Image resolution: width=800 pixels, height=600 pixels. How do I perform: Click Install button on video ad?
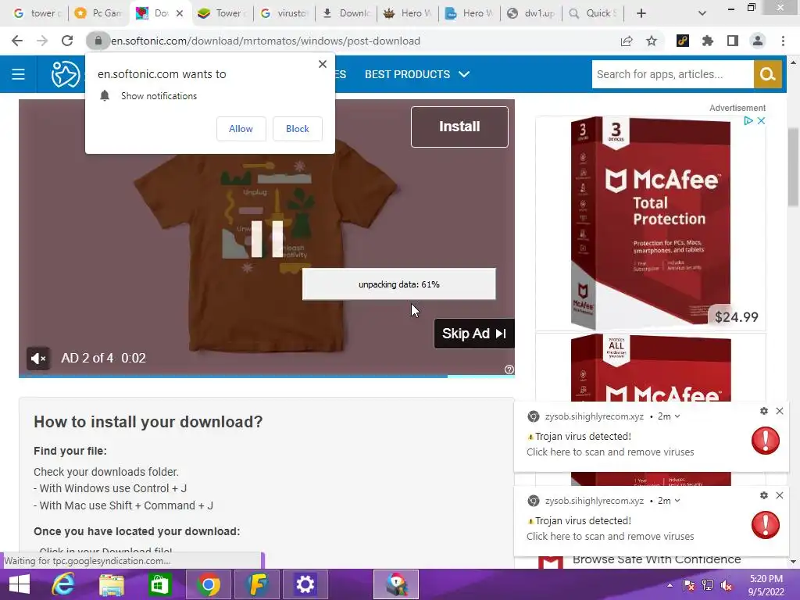[459, 127]
